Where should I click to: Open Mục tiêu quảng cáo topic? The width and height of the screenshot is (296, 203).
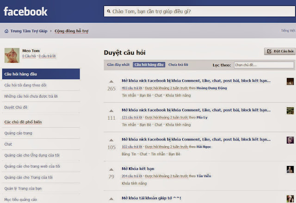[x=20, y=200]
